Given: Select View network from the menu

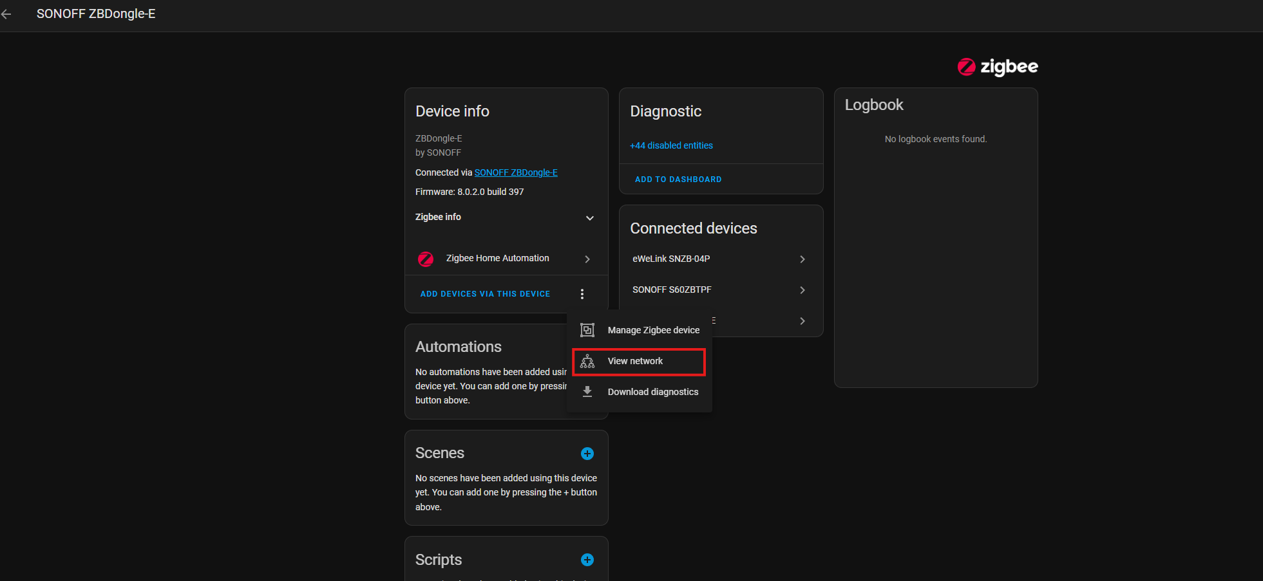Looking at the screenshot, I should tap(635, 361).
